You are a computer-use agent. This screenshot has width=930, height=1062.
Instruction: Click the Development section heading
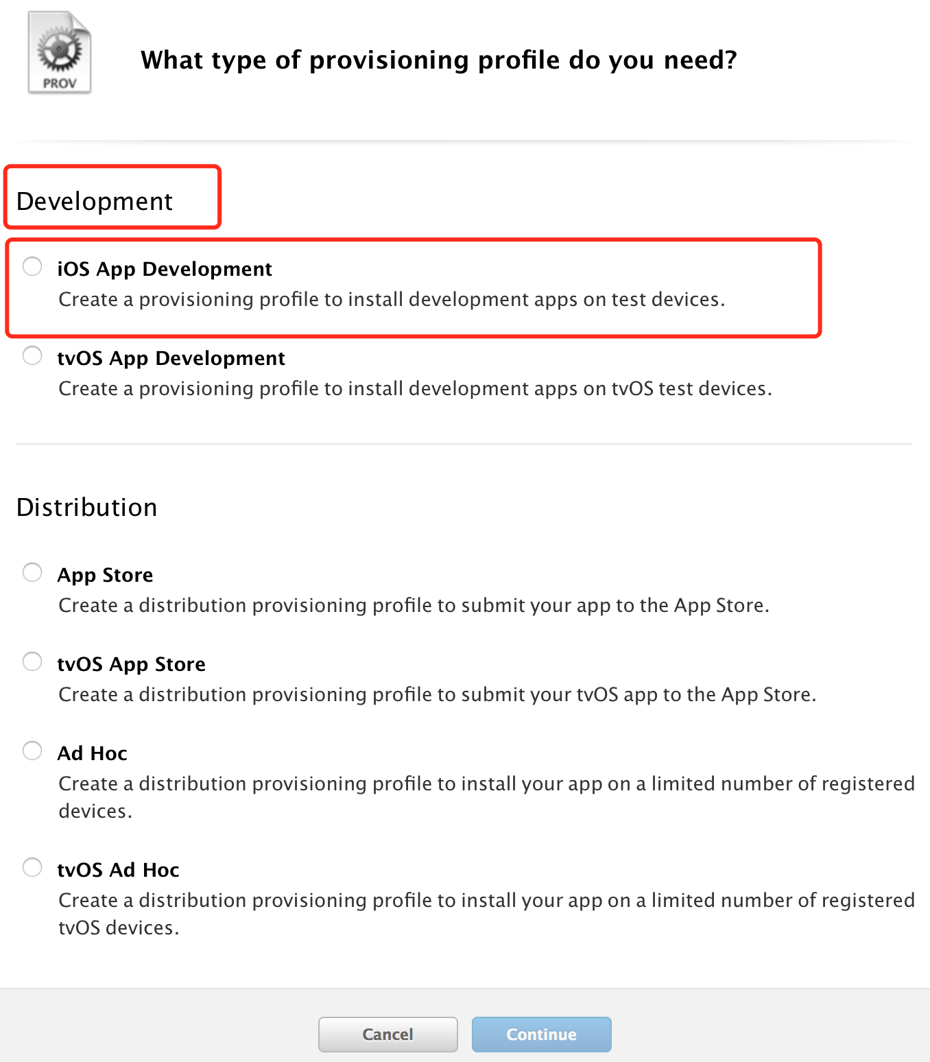[95, 202]
